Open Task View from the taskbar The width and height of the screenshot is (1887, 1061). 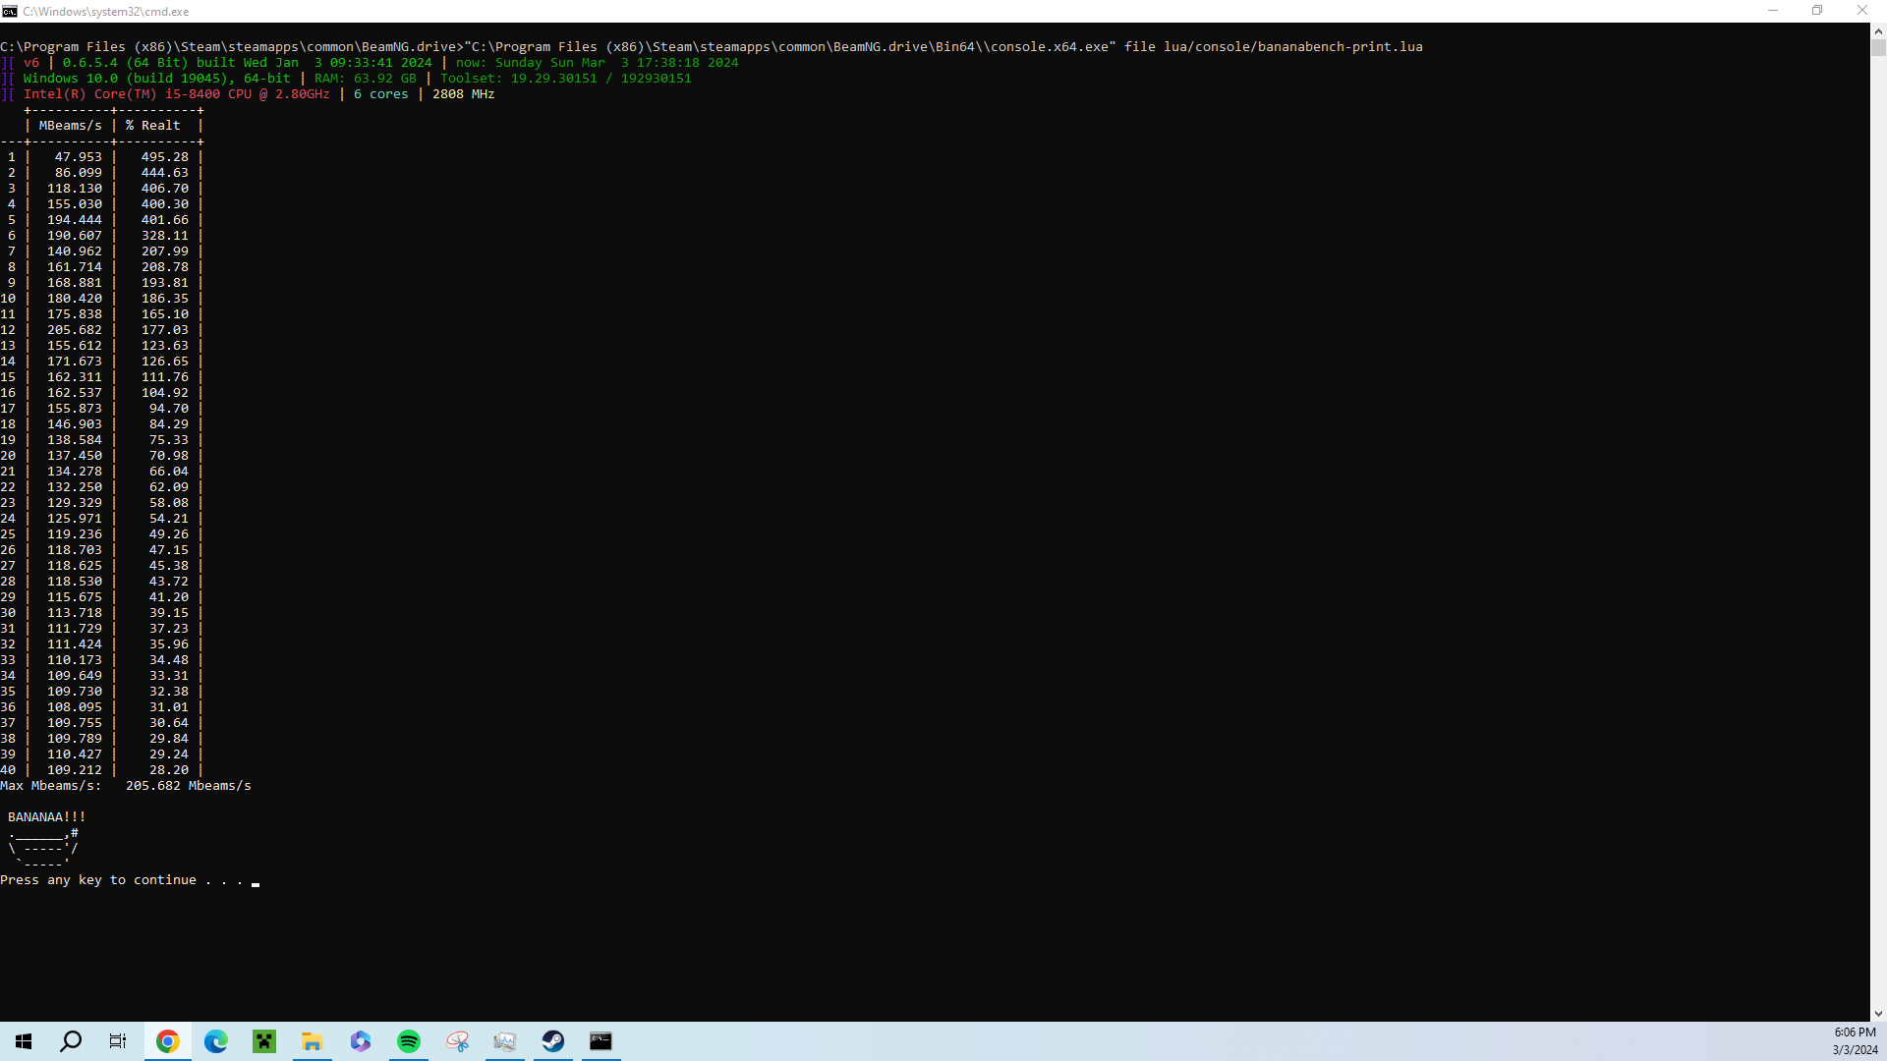tap(118, 1041)
